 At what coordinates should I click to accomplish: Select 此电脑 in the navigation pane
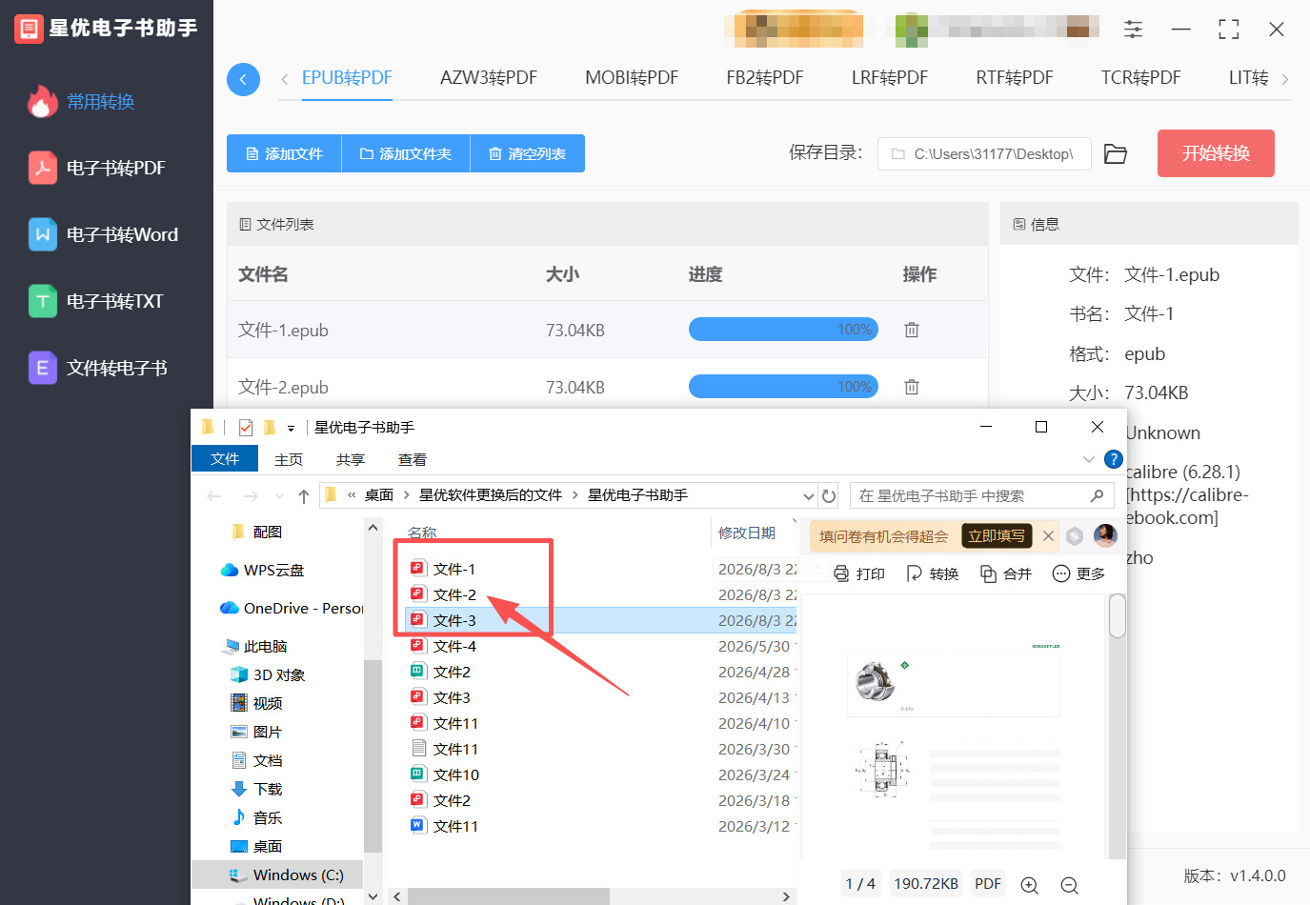tap(265, 646)
